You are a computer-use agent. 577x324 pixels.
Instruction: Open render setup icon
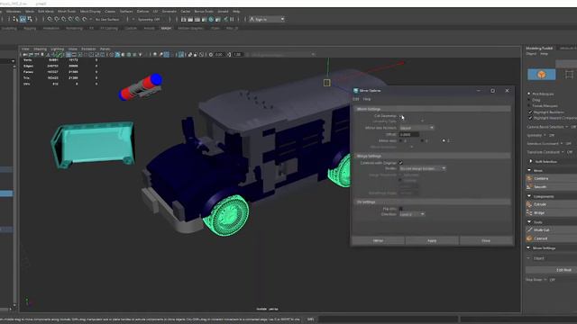pos(218,19)
